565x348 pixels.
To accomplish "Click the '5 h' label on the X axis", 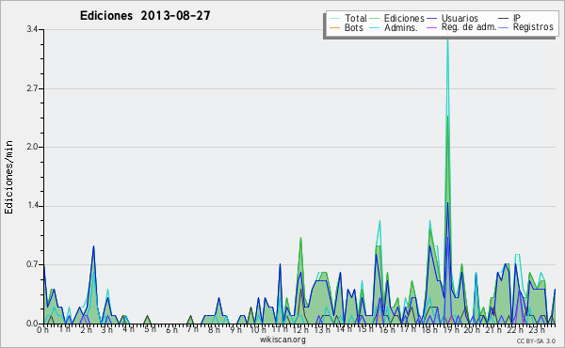I will click(150, 329).
